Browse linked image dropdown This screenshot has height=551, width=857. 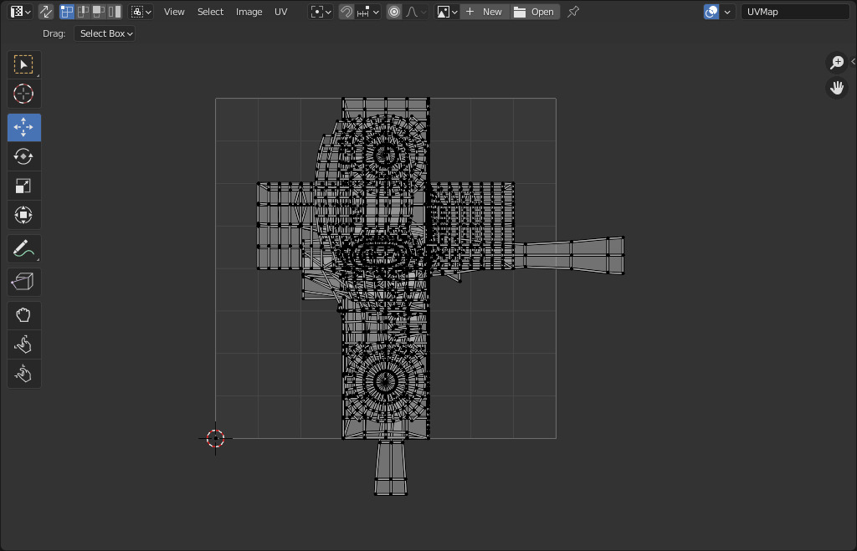(447, 12)
